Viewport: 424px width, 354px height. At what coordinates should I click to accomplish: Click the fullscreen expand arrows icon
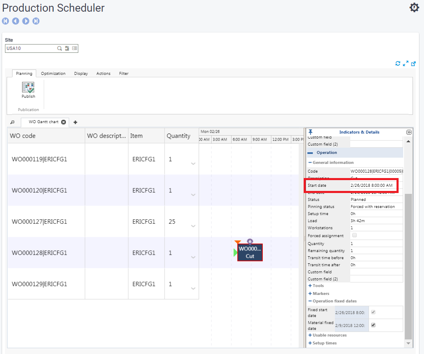click(406, 64)
